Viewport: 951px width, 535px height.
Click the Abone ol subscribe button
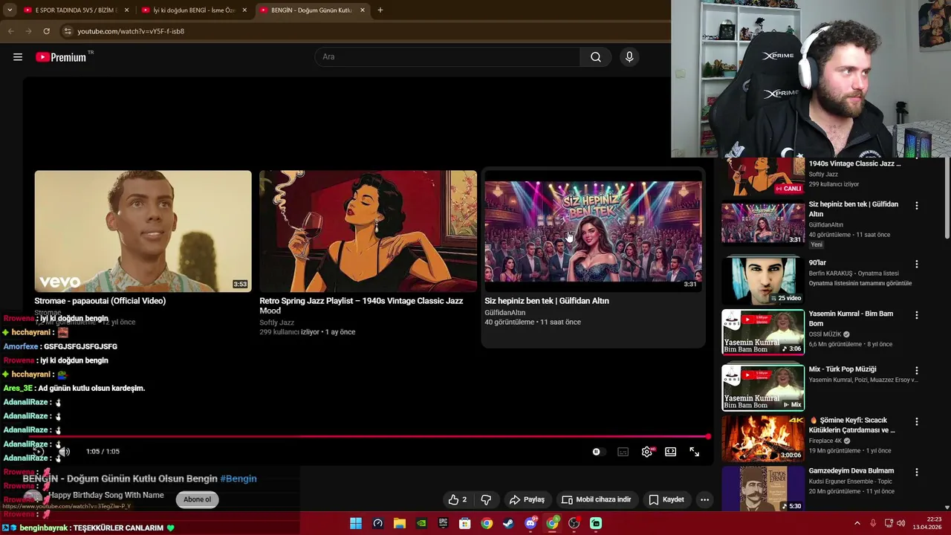pos(198,499)
